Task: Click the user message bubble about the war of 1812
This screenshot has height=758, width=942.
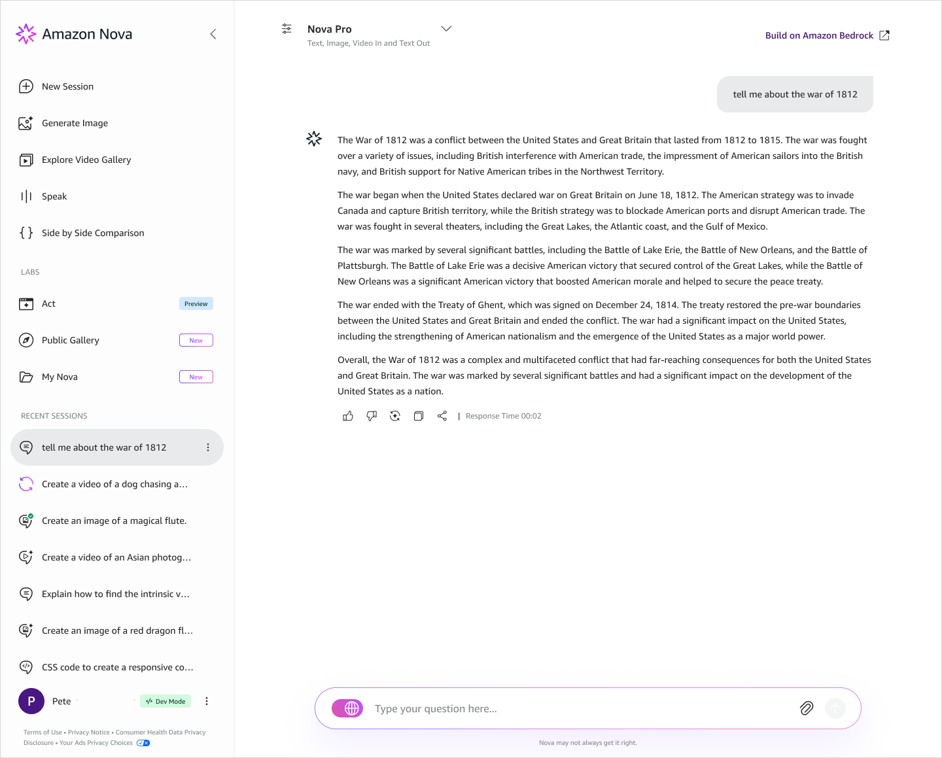Action: (795, 94)
